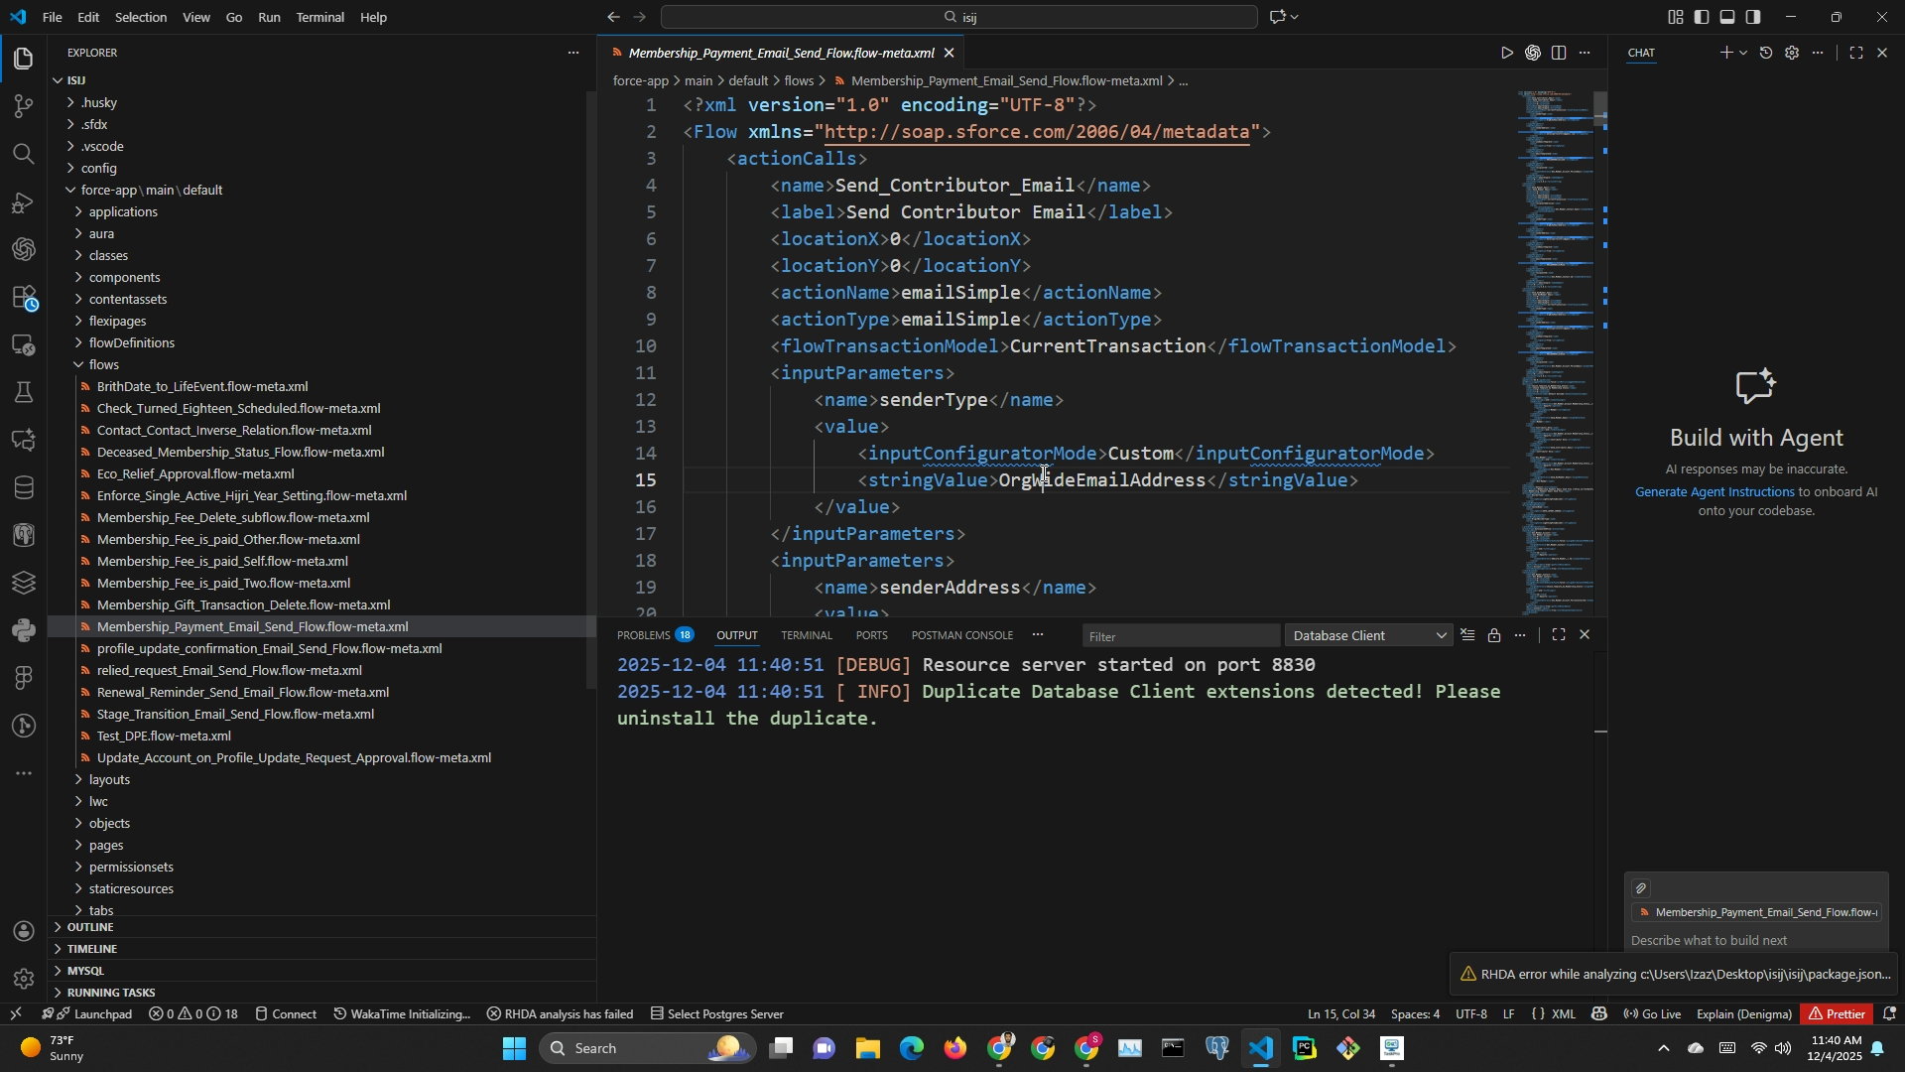This screenshot has width=1905, height=1072.
Task: Toggle the bottom Panel layout button
Action: coord(1727,17)
